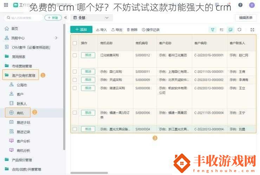The width and height of the screenshot is (260, 175).
Task: Check the row for SJ0000011
Action: [x=74, y=71]
